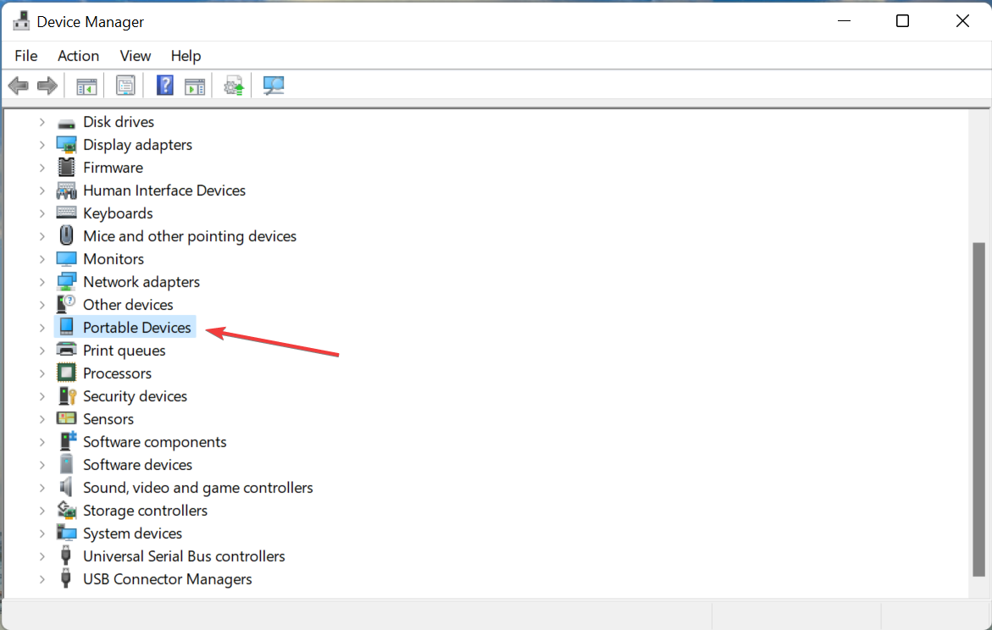This screenshot has width=992, height=630.
Task: Expand the Keyboards node
Action: pos(42,213)
